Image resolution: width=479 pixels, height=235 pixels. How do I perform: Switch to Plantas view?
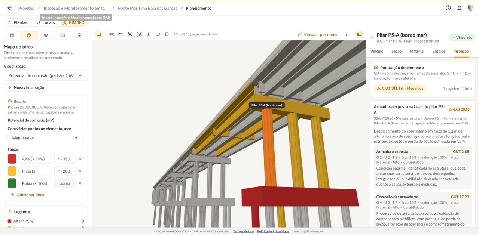(18, 22)
